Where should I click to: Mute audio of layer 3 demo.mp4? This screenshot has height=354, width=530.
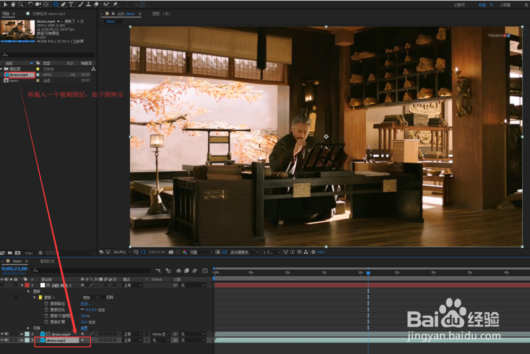click(x=7, y=340)
